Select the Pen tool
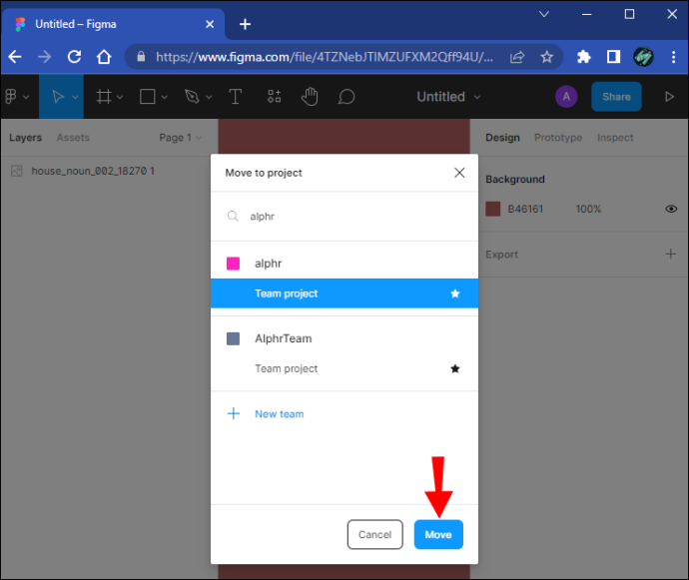 pos(192,96)
